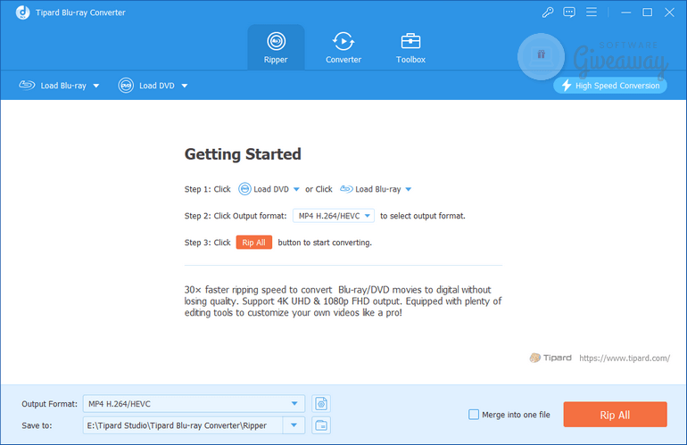Open the bottom Output Format combo box
Image resolution: width=687 pixels, height=445 pixels.
[194, 404]
